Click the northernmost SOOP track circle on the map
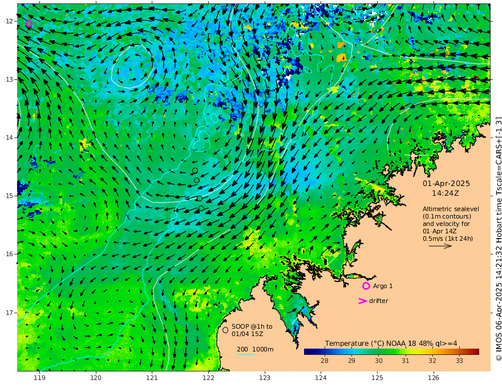 point(195,170)
